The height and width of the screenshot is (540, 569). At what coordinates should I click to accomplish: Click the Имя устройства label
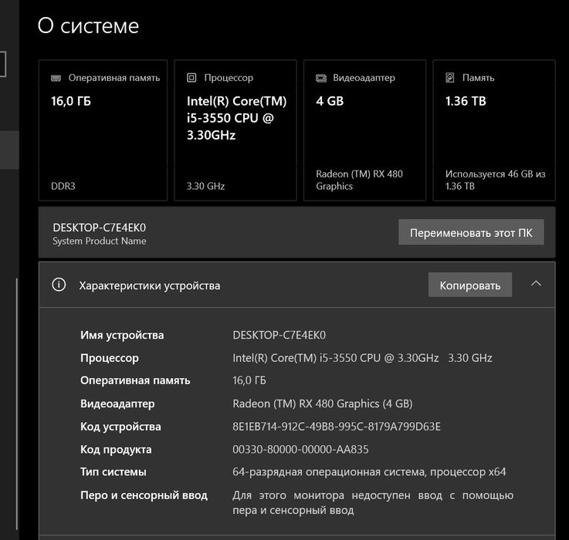(122, 335)
